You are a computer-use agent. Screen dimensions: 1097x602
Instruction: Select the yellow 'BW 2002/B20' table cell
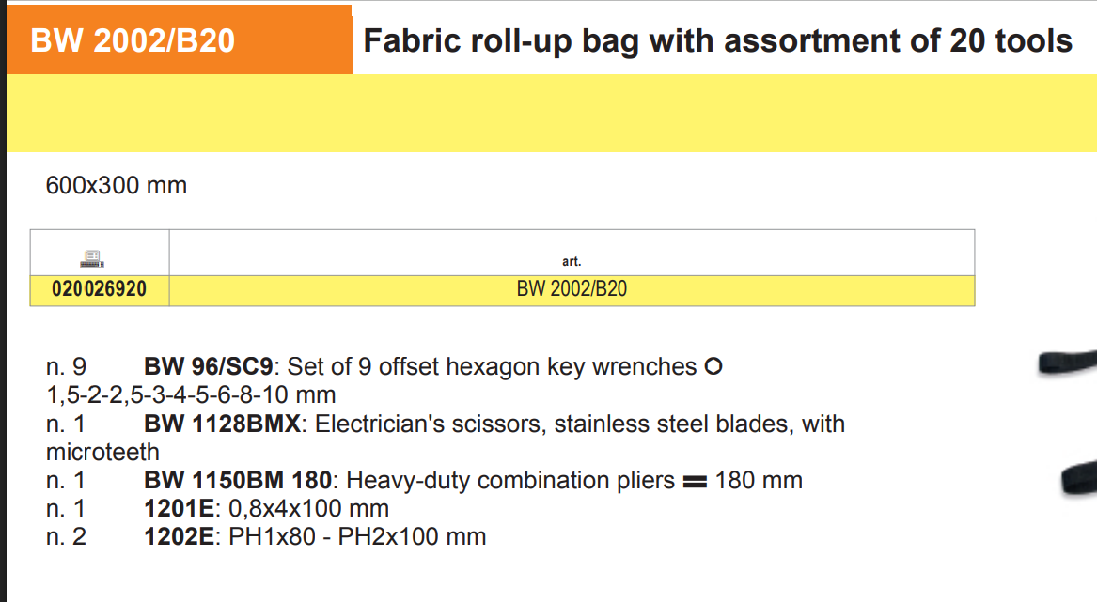(572, 289)
